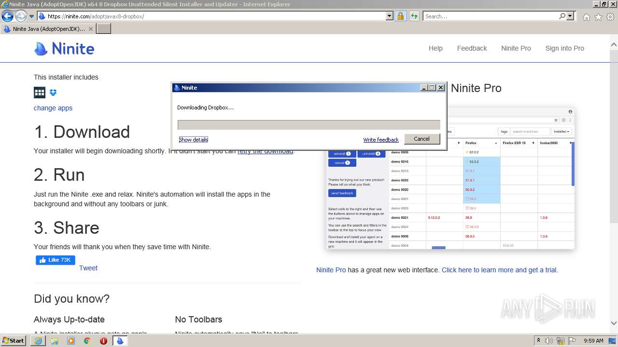Minimize the Ninite installer dialog
618x347 pixels.
click(424, 88)
